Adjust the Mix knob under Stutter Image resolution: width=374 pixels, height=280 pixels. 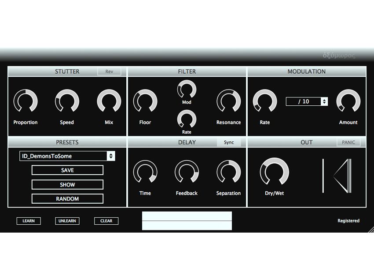(109, 101)
